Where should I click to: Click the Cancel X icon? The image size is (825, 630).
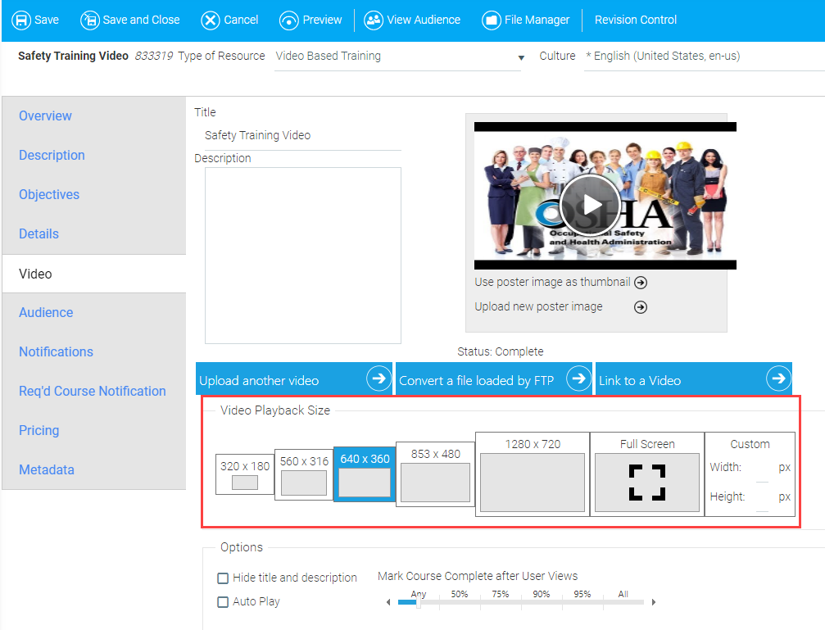[211, 20]
